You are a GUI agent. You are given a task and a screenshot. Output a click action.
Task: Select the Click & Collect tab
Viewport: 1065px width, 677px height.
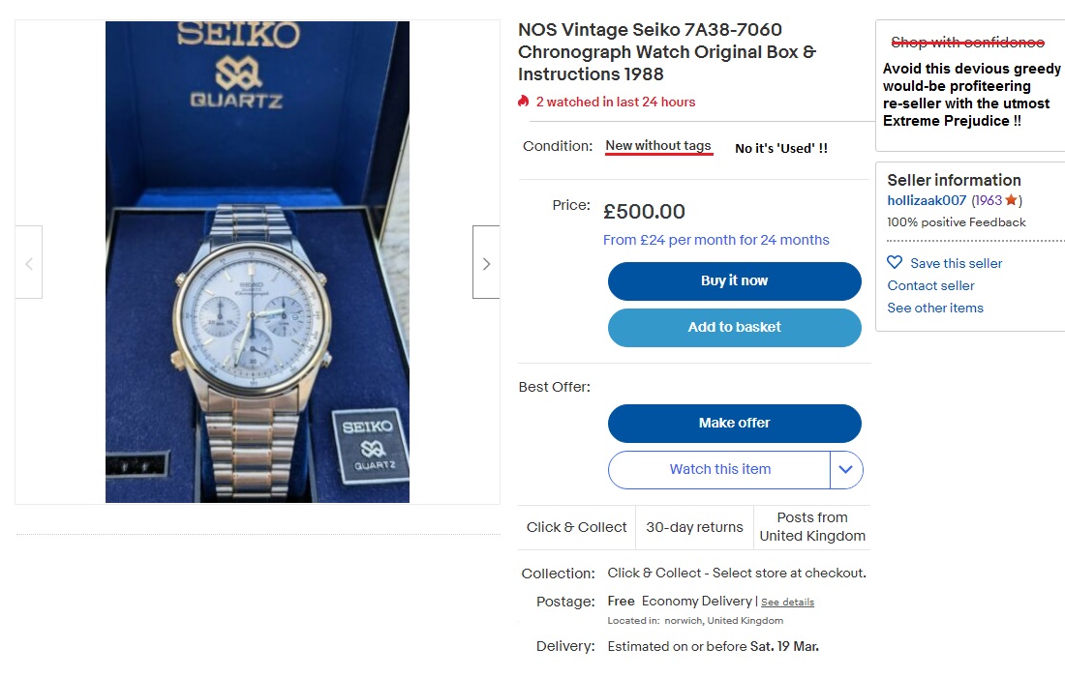tap(577, 527)
